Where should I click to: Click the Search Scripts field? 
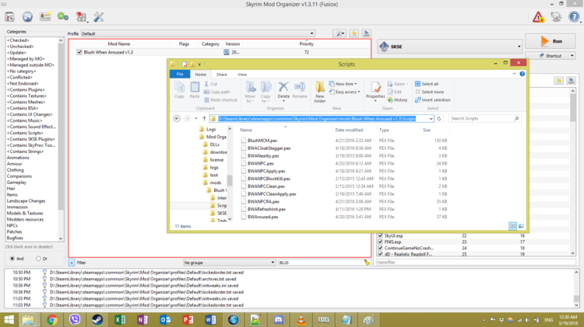484,119
